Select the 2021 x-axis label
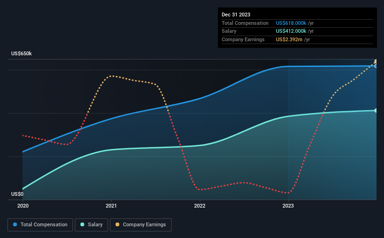384x238 pixels. (x=111, y=206)
